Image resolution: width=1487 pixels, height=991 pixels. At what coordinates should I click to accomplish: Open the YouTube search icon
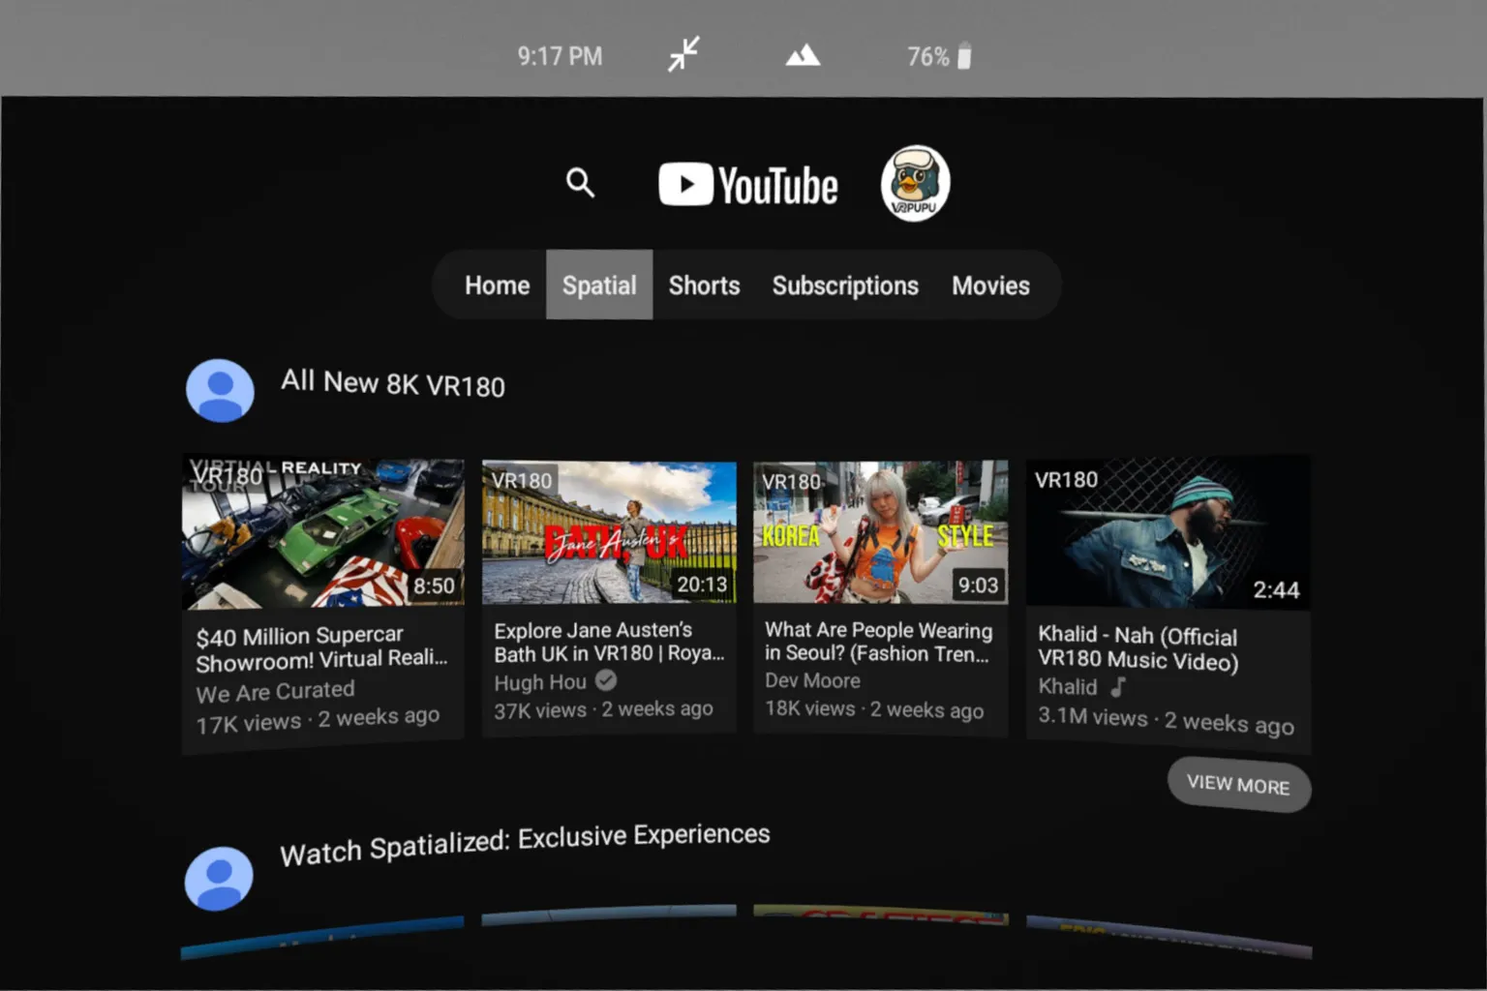coord(580,182)
